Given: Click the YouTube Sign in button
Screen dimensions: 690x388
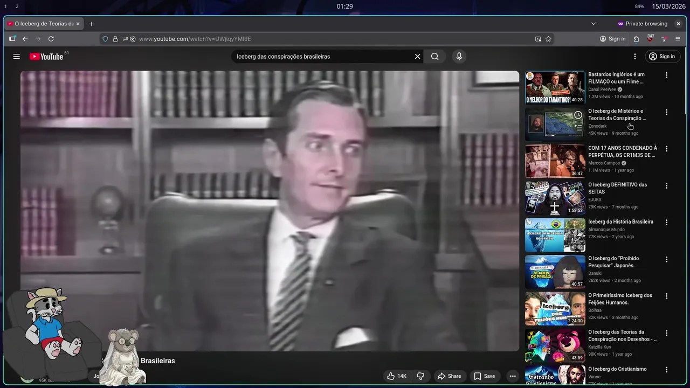Looking at the screenshot, I should click(663, 57).
